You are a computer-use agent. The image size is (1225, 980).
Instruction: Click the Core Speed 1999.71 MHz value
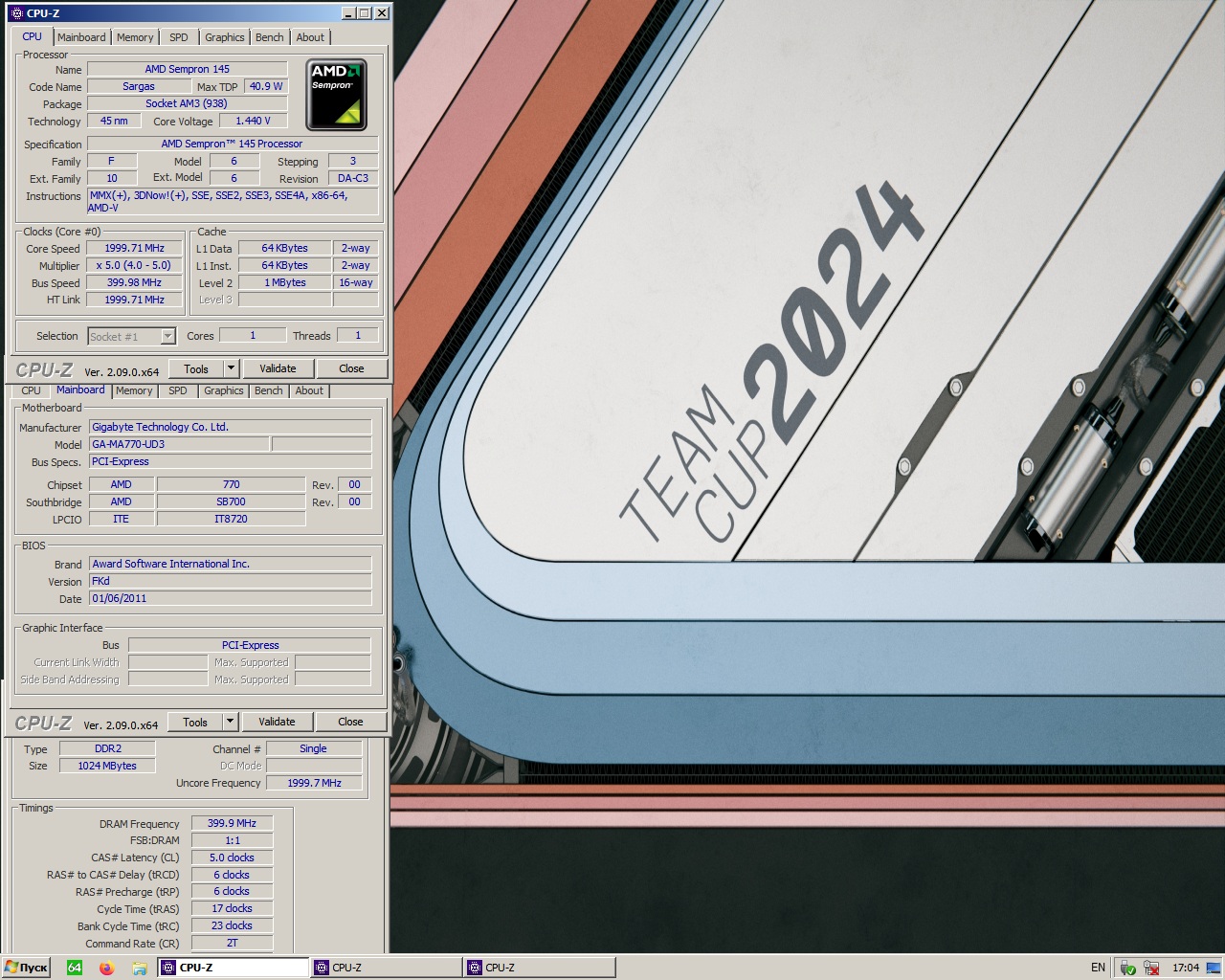coord(135,248)
